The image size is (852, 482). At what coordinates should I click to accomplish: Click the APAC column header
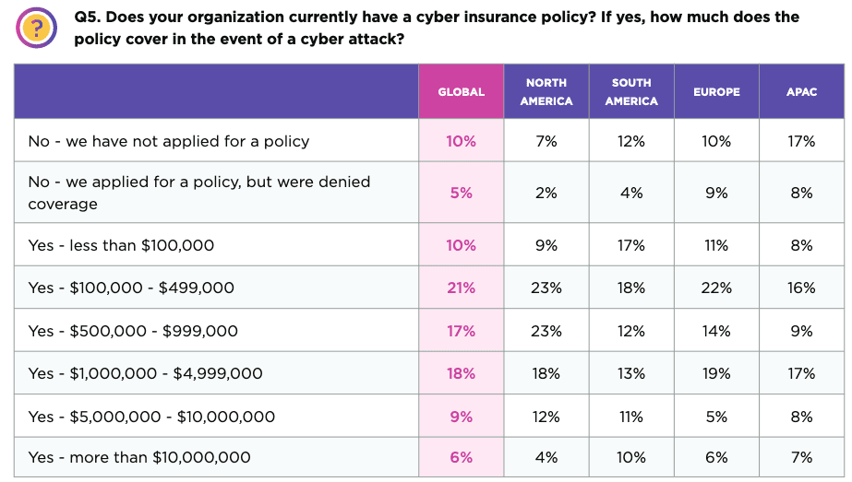point(802,91)
